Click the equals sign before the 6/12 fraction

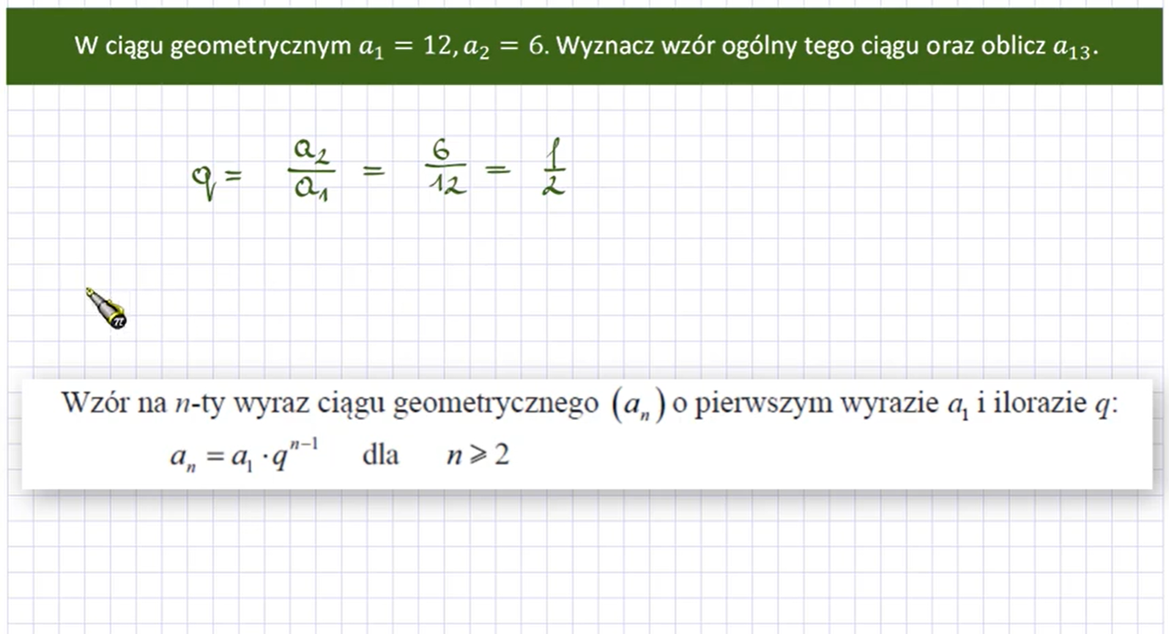[x=374, y=171]
